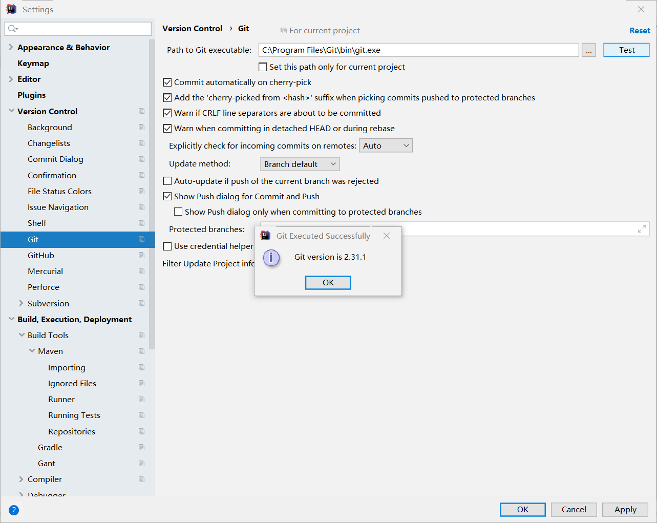Click the project icon beside Compiler row
657x523 pixels.
142,479
